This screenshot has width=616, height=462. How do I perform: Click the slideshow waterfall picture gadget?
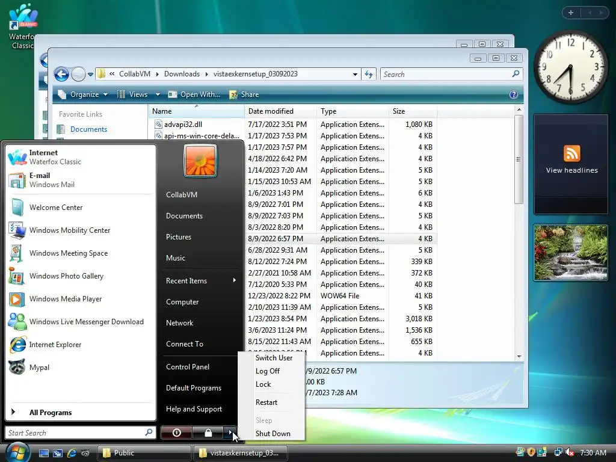(x=570, y=253)
